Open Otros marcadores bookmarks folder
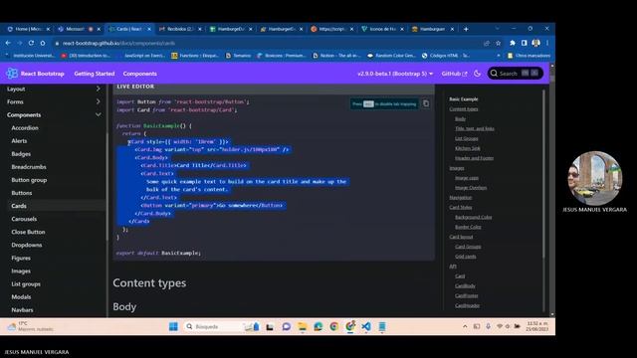The height and width of the screenshot is (358, 637). coord(529,56)
